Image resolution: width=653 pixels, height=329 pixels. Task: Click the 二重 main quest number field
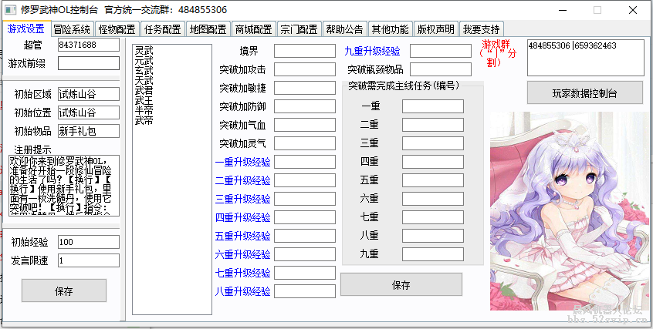[433, 125]
